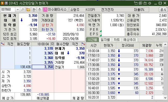Click 시가 value 3,720 in lower left
The width and height of the screenshot is (168, 102).
(x=27, y=72)
